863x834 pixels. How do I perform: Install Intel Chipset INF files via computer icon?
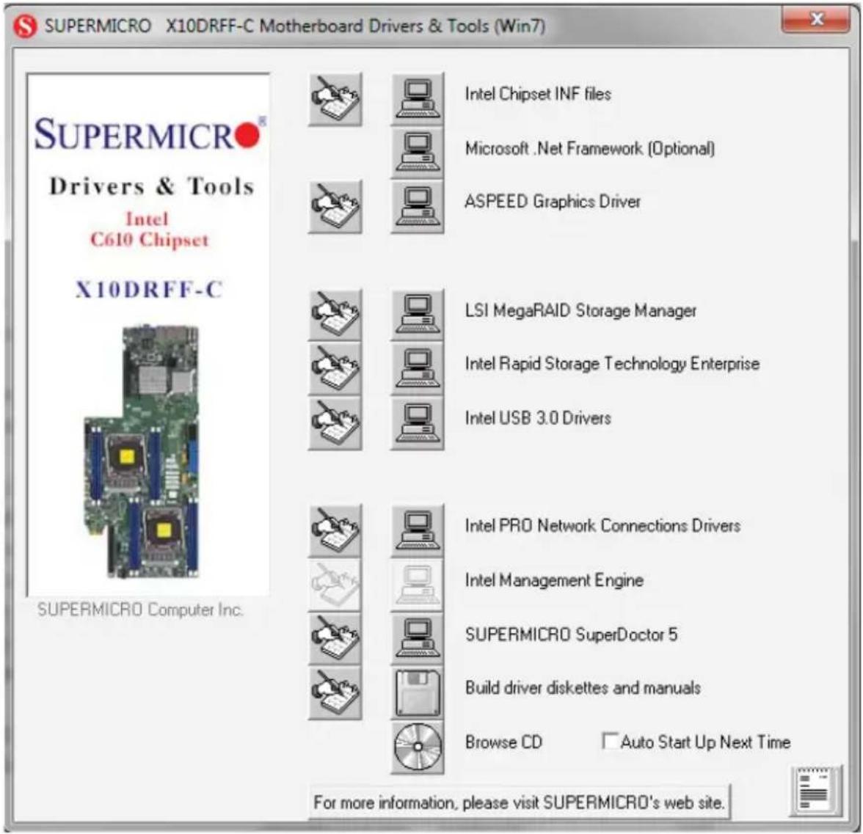[418, 100]
